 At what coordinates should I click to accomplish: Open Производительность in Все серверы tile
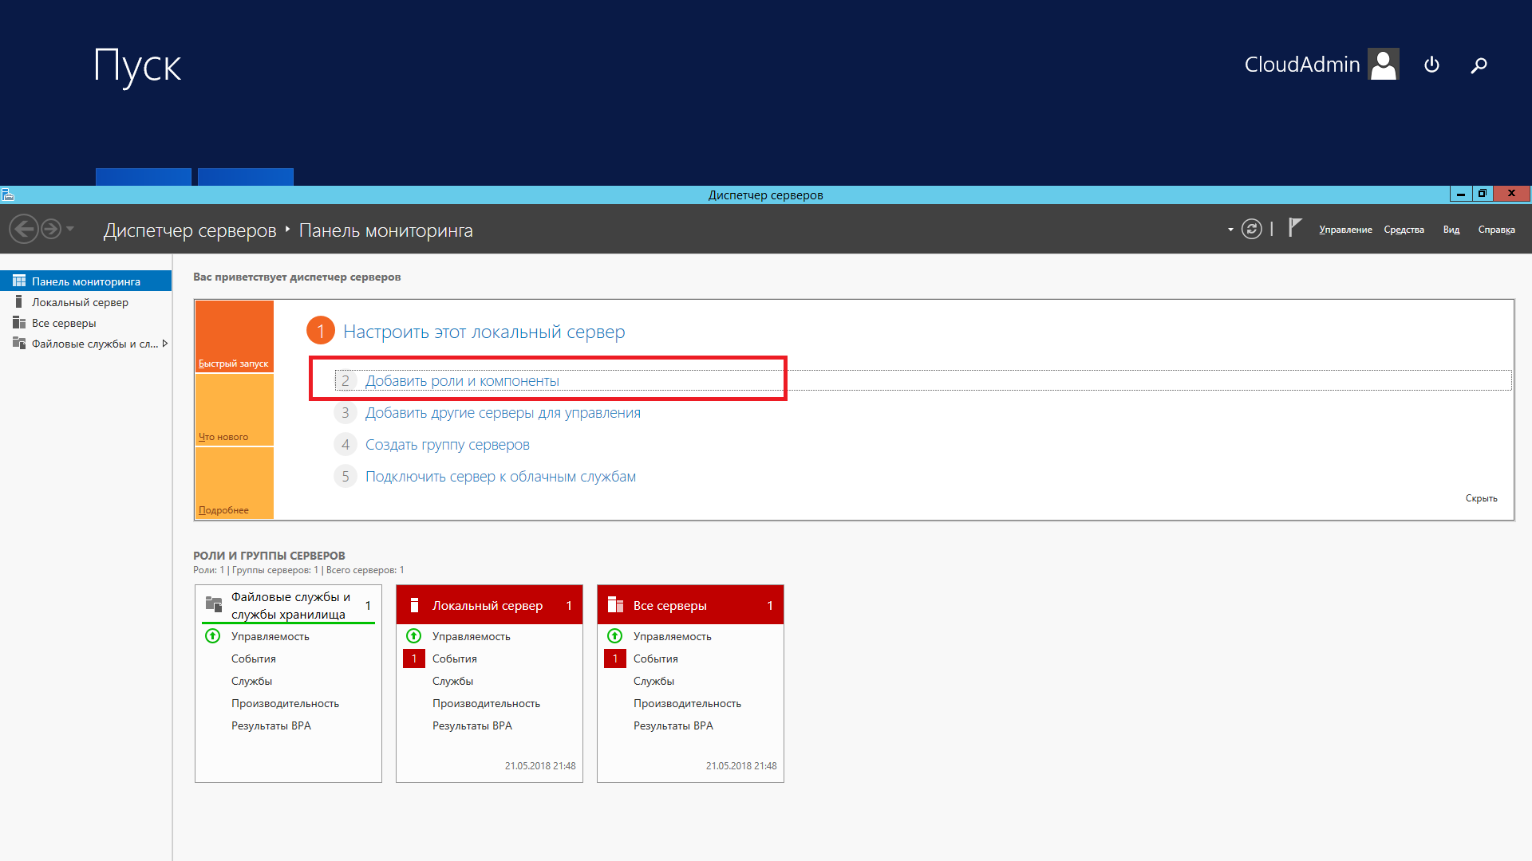[687, 703]
